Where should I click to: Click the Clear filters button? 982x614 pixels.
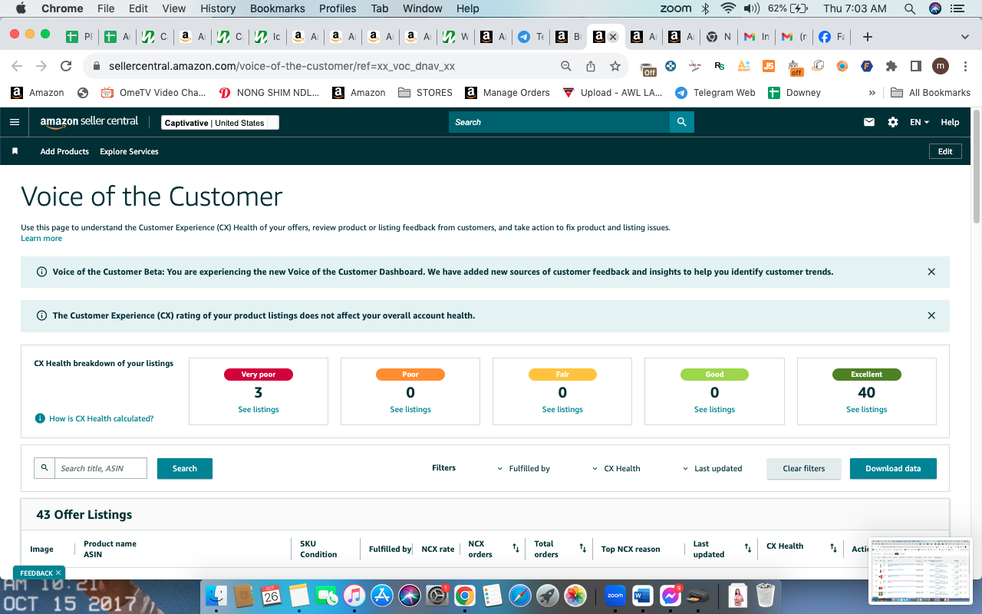[804, 468]
